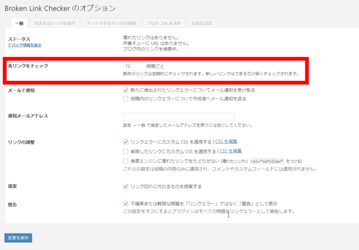This screenshot has height=250, width=359.
Task: Click the 作業キューに URL はありません text
Action: pyautogui.click(x=156, y=43)
